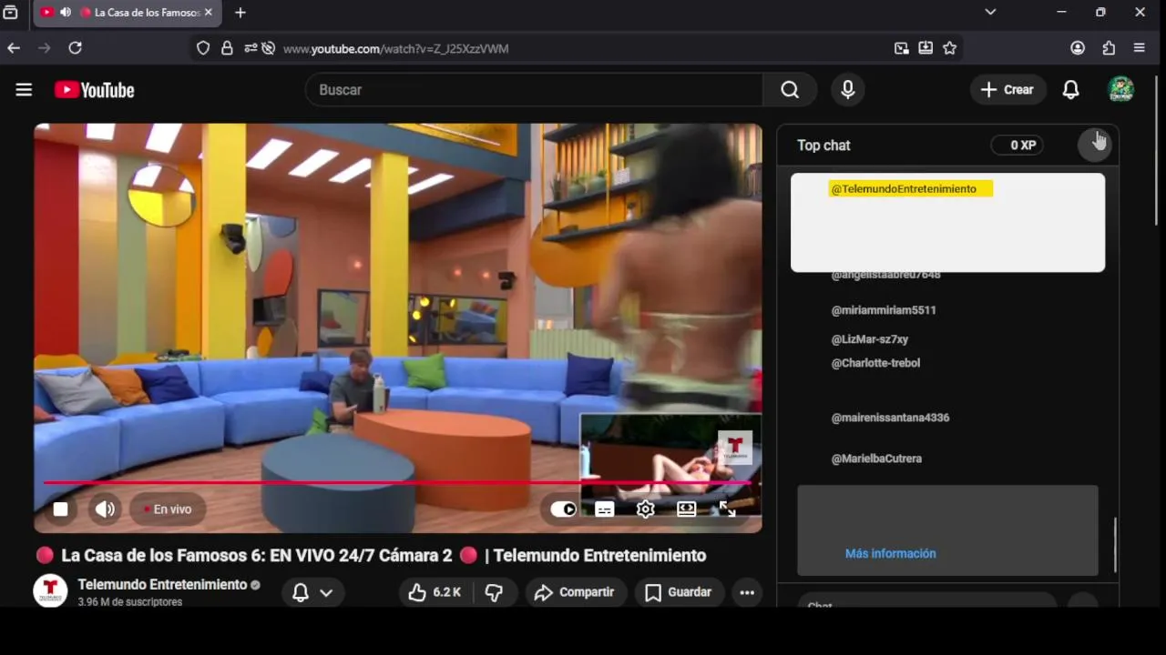Go to the YouTube home logo
Image resolution: width=1166 pixels, height=655 pixels.
(x=94, y=90)
